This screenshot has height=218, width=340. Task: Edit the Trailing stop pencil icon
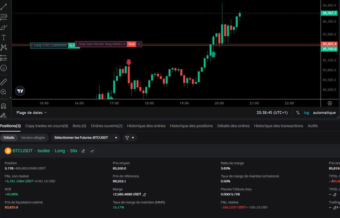tap(334, 208)
